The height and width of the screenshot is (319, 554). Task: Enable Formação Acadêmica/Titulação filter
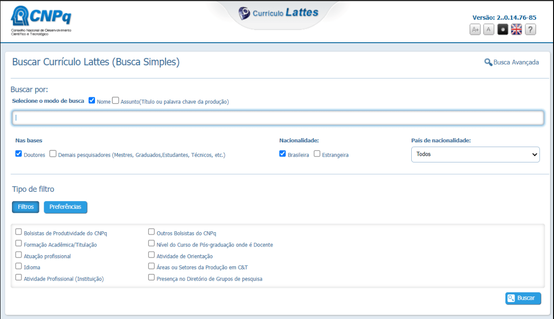tap(19, 243)
